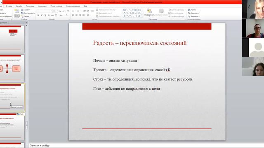Click the decrease font size icon
264x148 pixels.
(x=63, y=11)
